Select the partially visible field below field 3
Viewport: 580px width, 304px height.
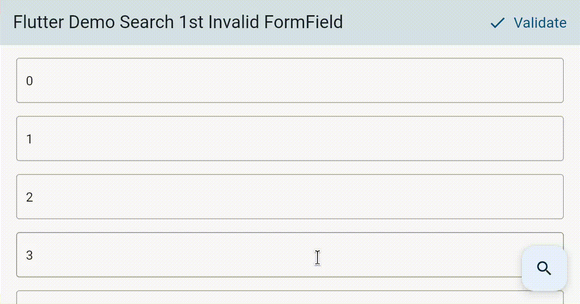pos(290,298)
